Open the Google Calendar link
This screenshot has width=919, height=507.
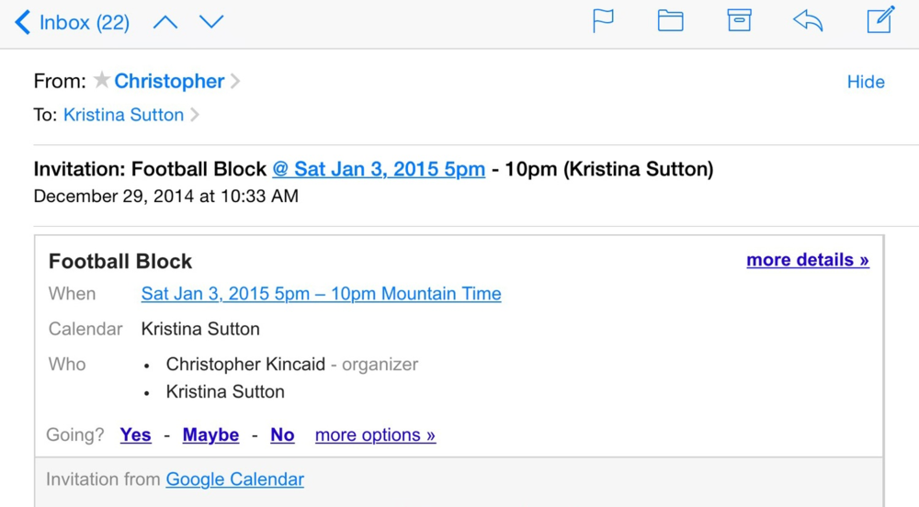(235, 479)
